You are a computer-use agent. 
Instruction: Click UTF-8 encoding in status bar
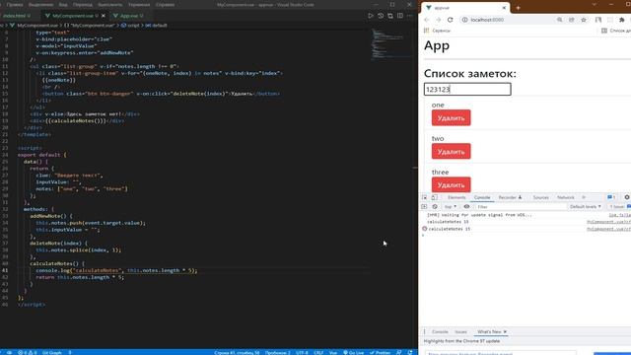(x=302, y=353)
